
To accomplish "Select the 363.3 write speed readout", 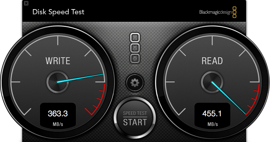I will 58,114.
